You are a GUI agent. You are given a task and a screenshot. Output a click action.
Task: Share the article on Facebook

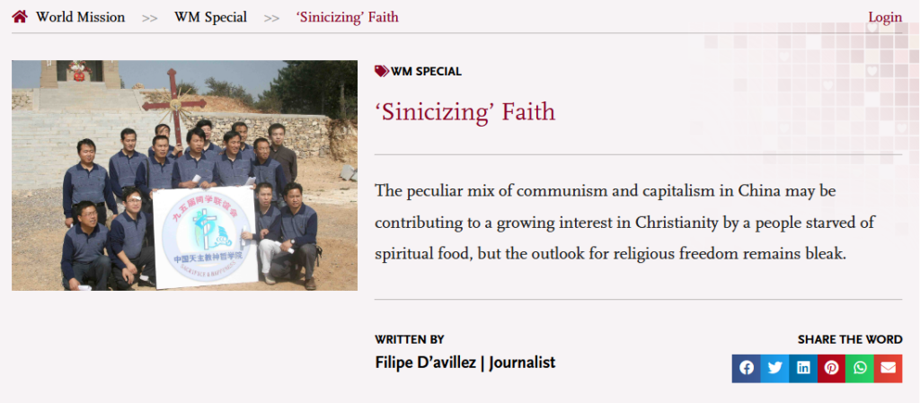coord(746,368)
